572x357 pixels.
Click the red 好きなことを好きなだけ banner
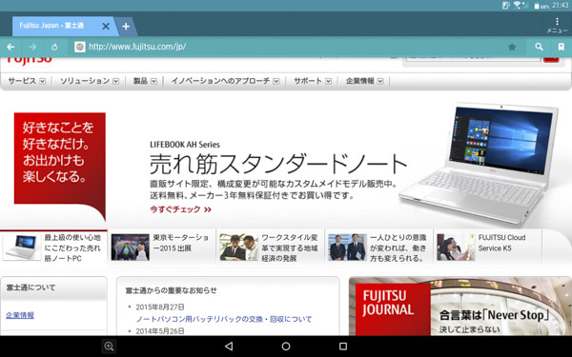(60, 166)
